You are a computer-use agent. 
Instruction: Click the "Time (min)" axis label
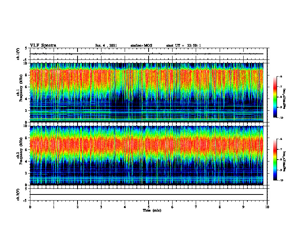pos(152,210)
